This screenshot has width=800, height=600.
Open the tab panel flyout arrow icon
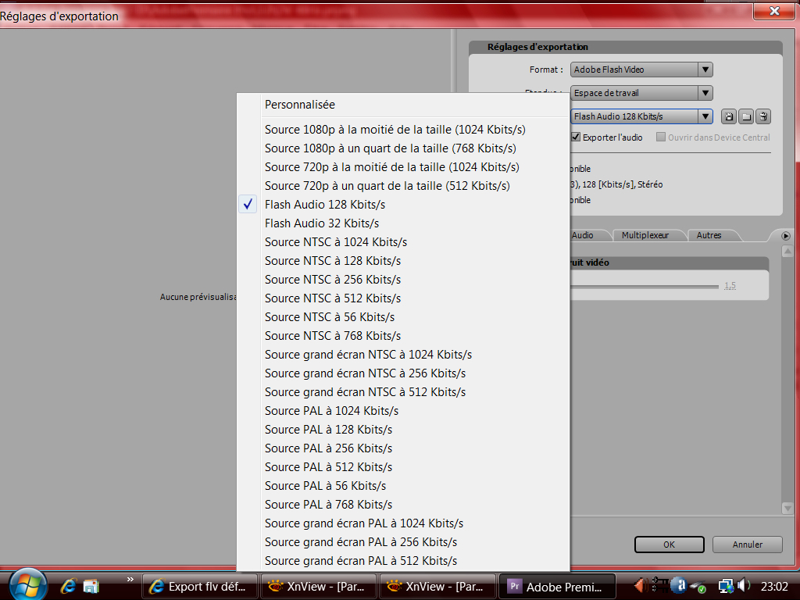point(786,236)
